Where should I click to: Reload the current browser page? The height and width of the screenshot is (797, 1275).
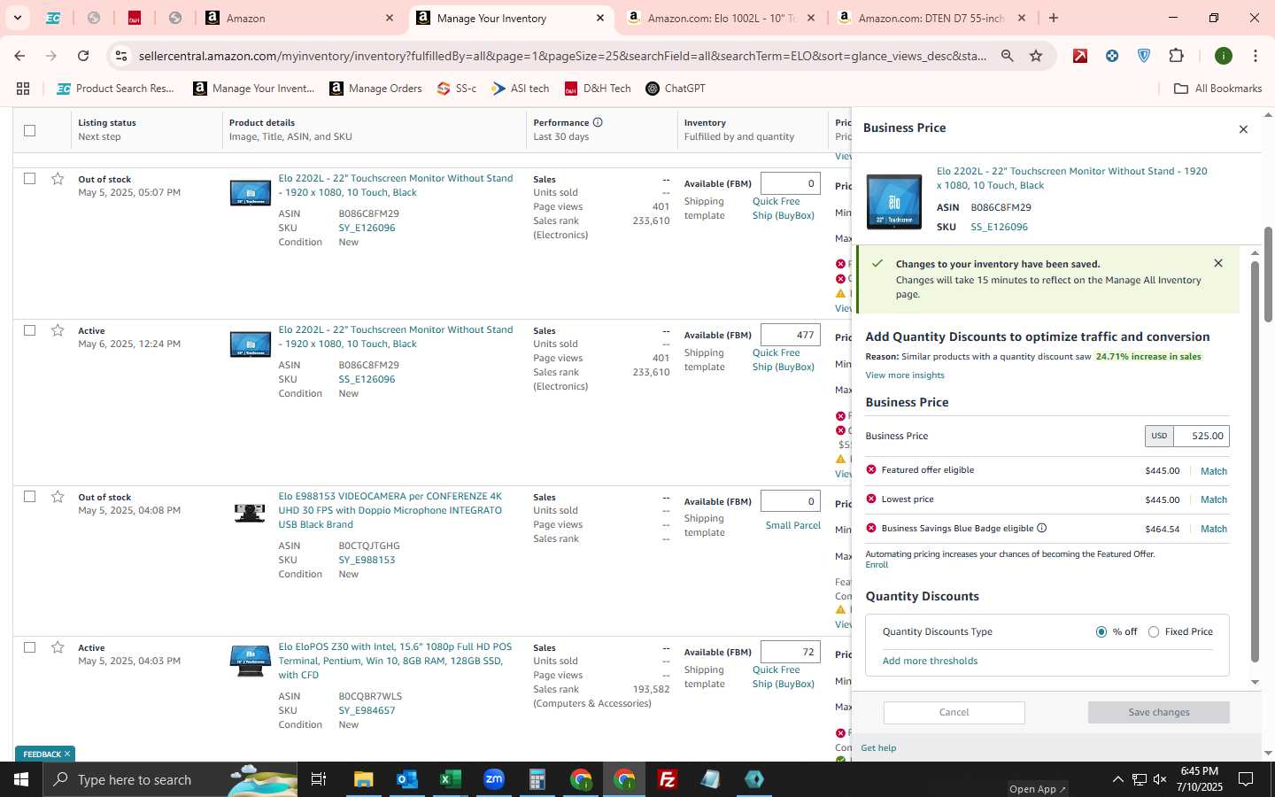point(83,56)
